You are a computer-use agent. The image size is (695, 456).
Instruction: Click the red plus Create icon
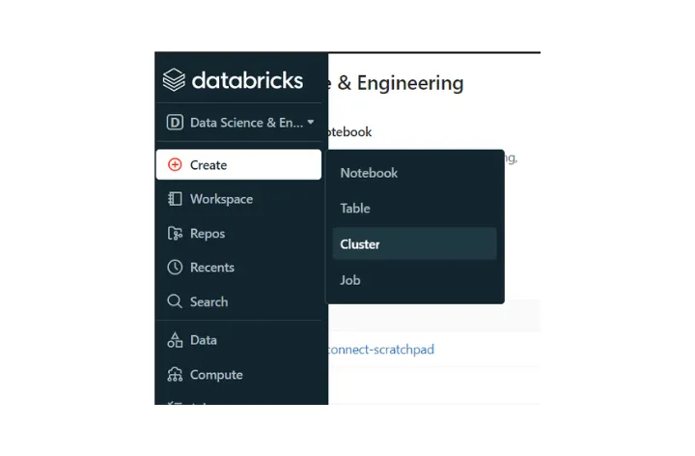point(175,164)
